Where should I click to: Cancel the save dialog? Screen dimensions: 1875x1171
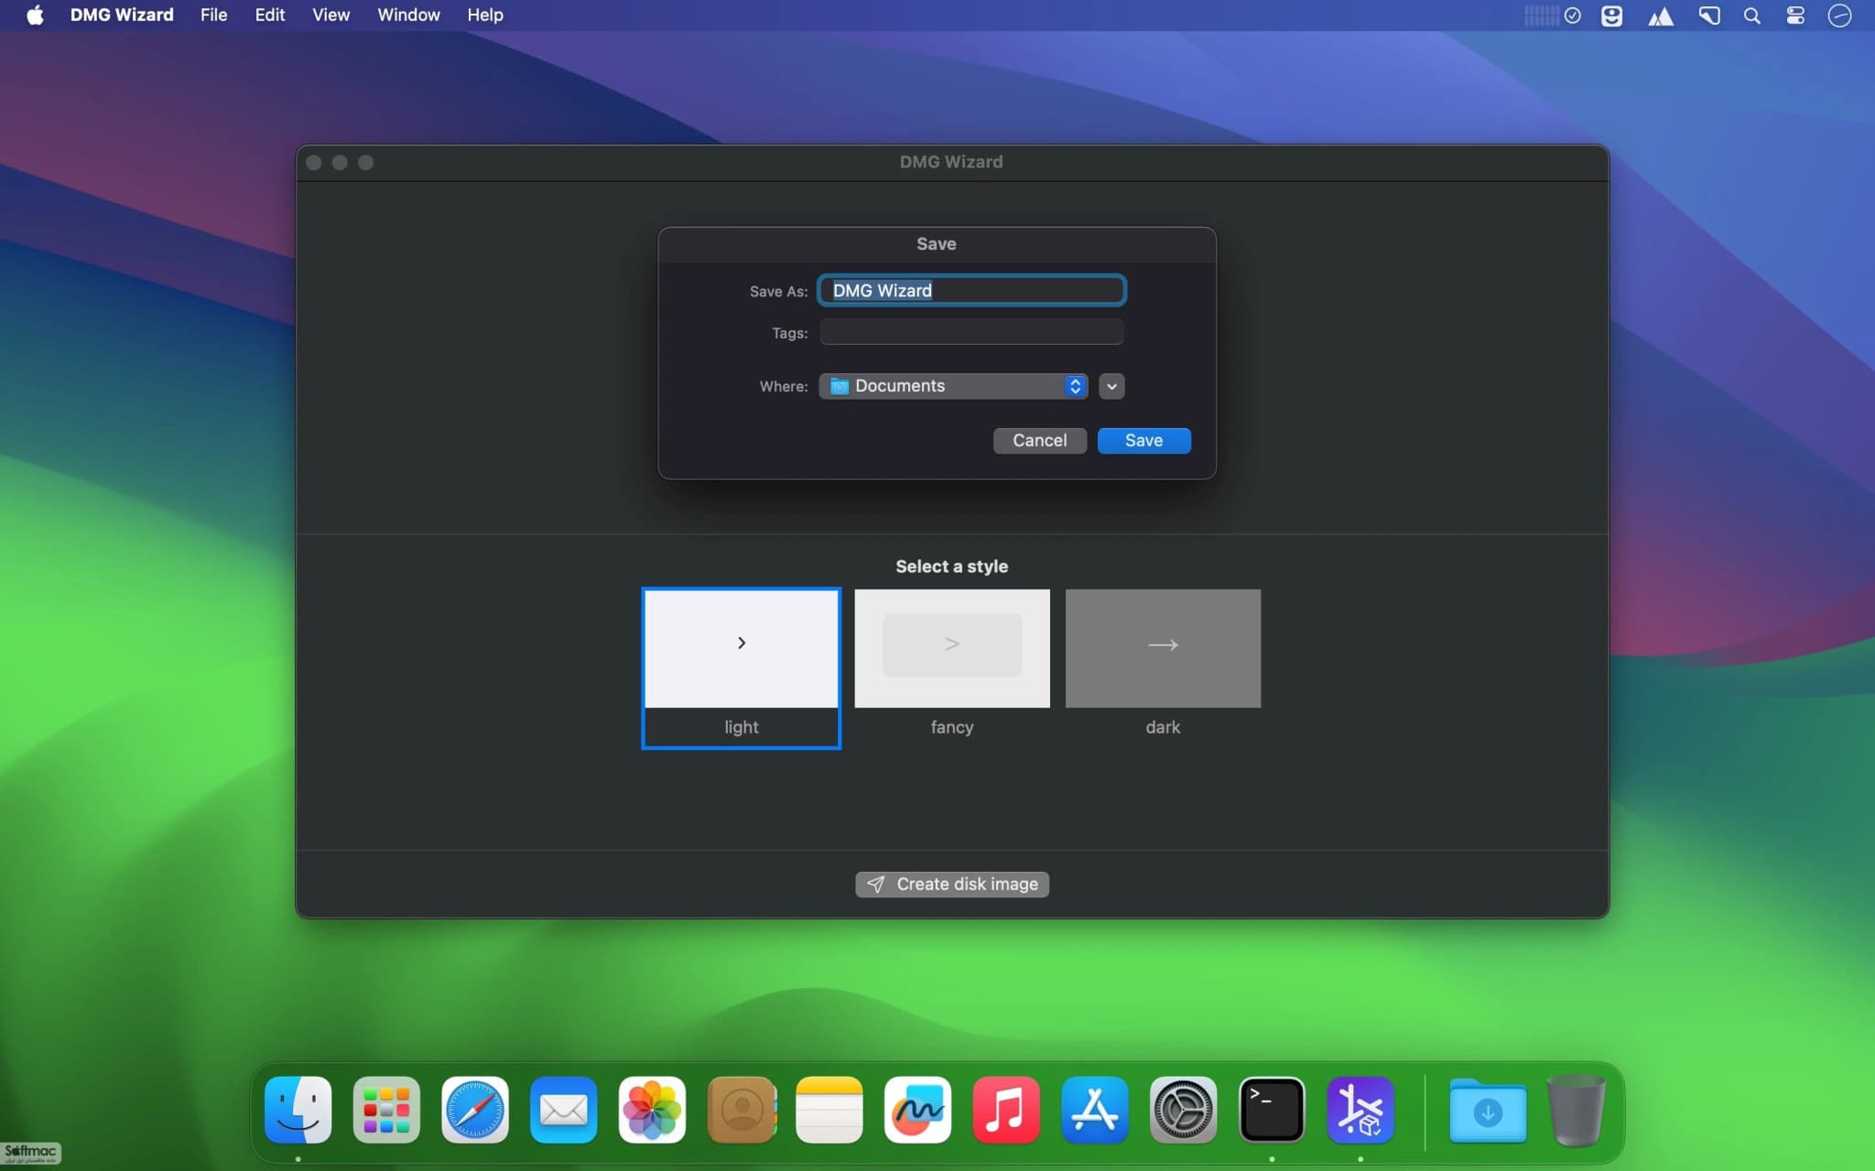click(x=1040, y=441)
